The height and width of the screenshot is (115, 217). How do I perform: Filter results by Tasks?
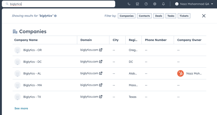click(x=171, y=16)
